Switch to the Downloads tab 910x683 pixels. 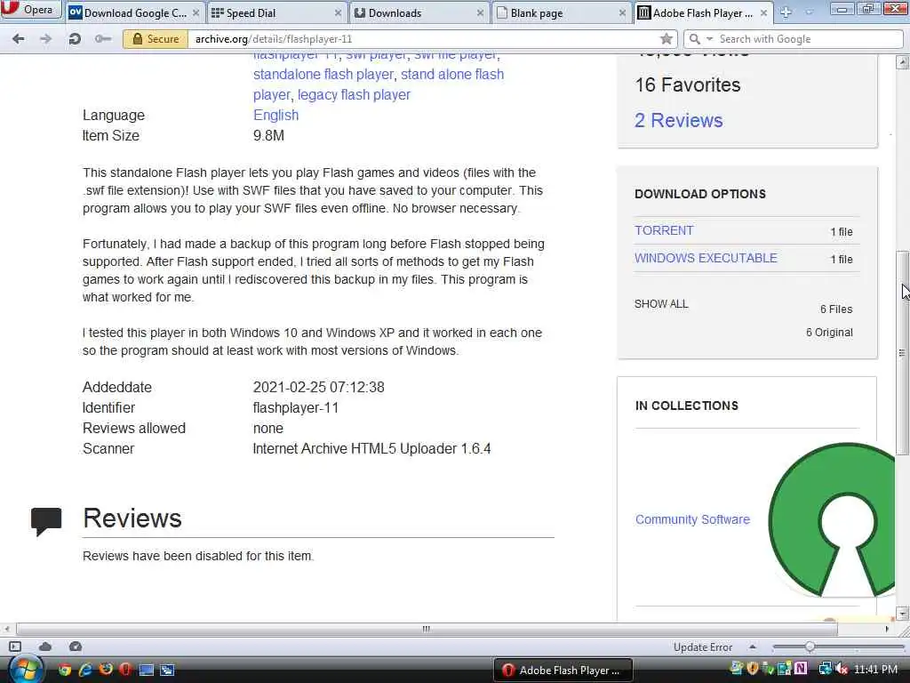click(418, 12)
